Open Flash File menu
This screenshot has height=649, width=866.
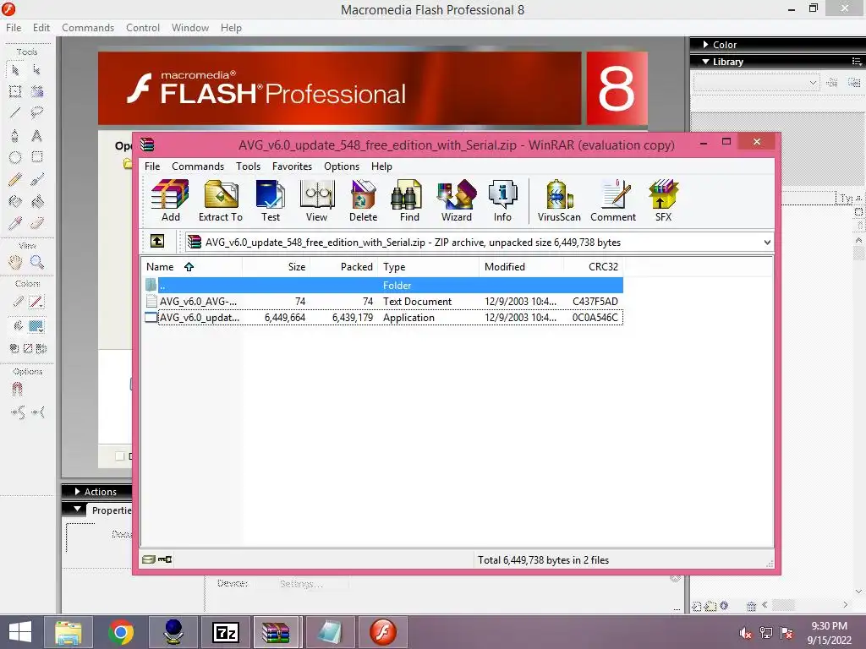[x=14, y=28]
